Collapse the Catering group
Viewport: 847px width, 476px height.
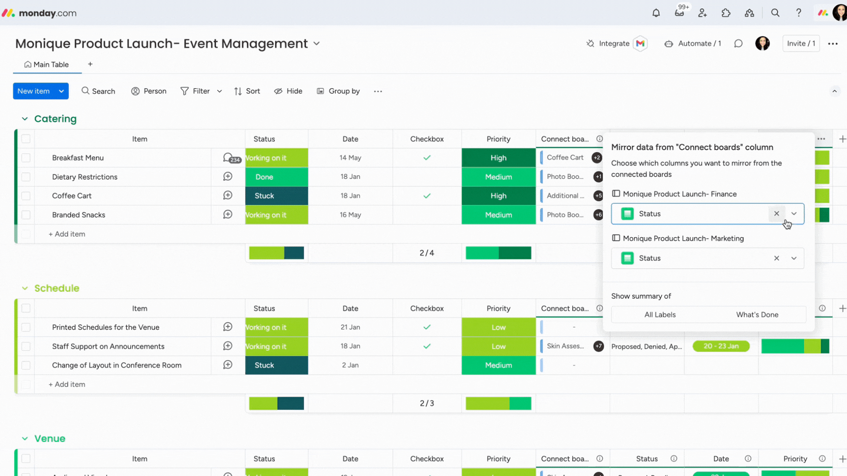25,119
